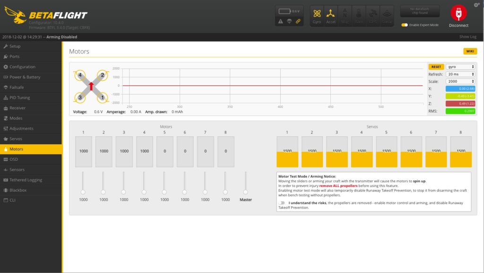
Task: Click Show Log in the status bar
Action: tap(467, 37)
